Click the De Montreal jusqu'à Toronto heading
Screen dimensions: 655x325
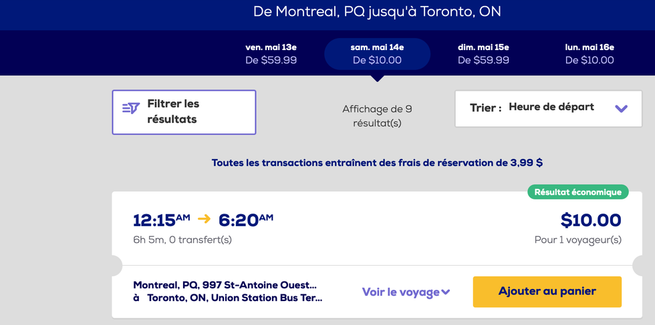coord(377,11)
